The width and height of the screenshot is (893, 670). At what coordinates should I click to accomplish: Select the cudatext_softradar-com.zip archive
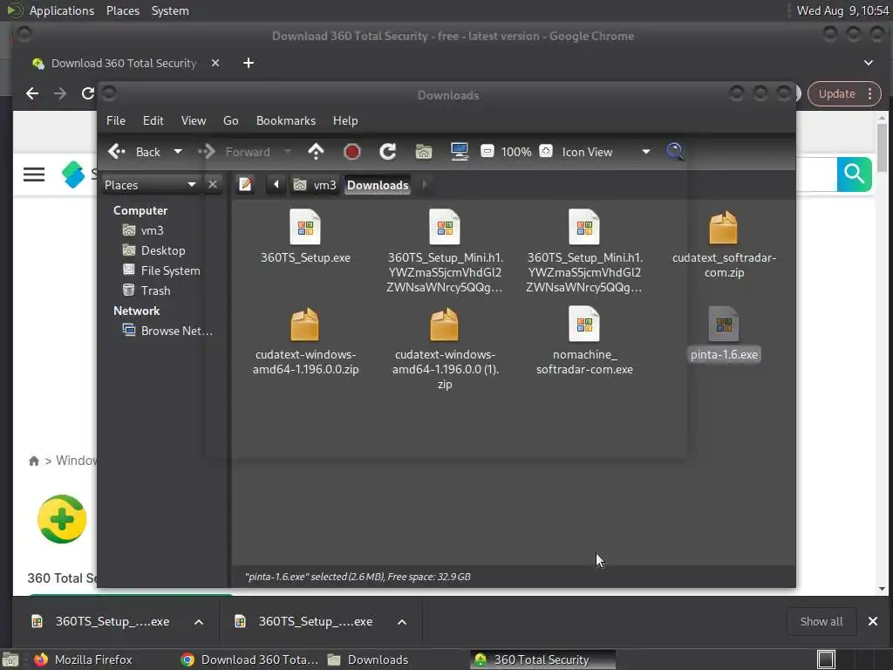(x=723, y=244)
